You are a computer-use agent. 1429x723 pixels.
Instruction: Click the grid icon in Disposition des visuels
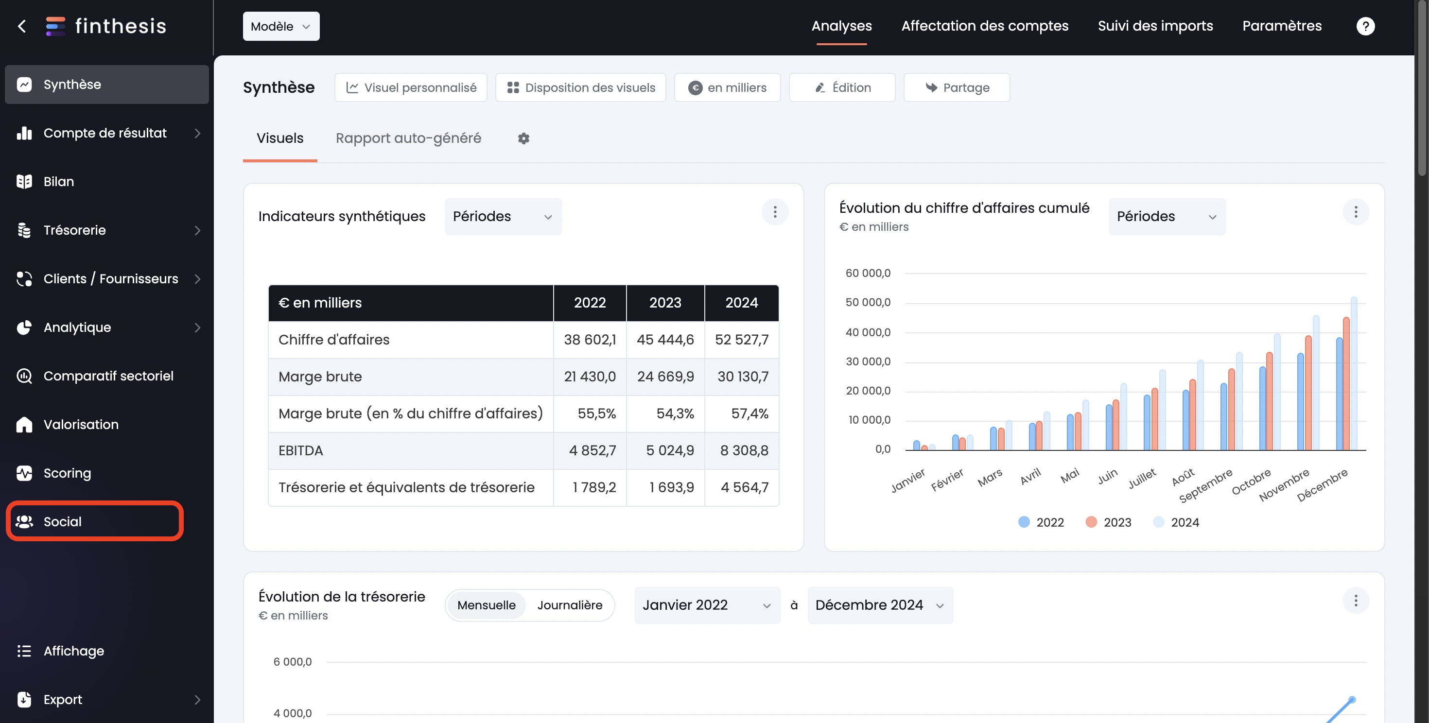513,87
